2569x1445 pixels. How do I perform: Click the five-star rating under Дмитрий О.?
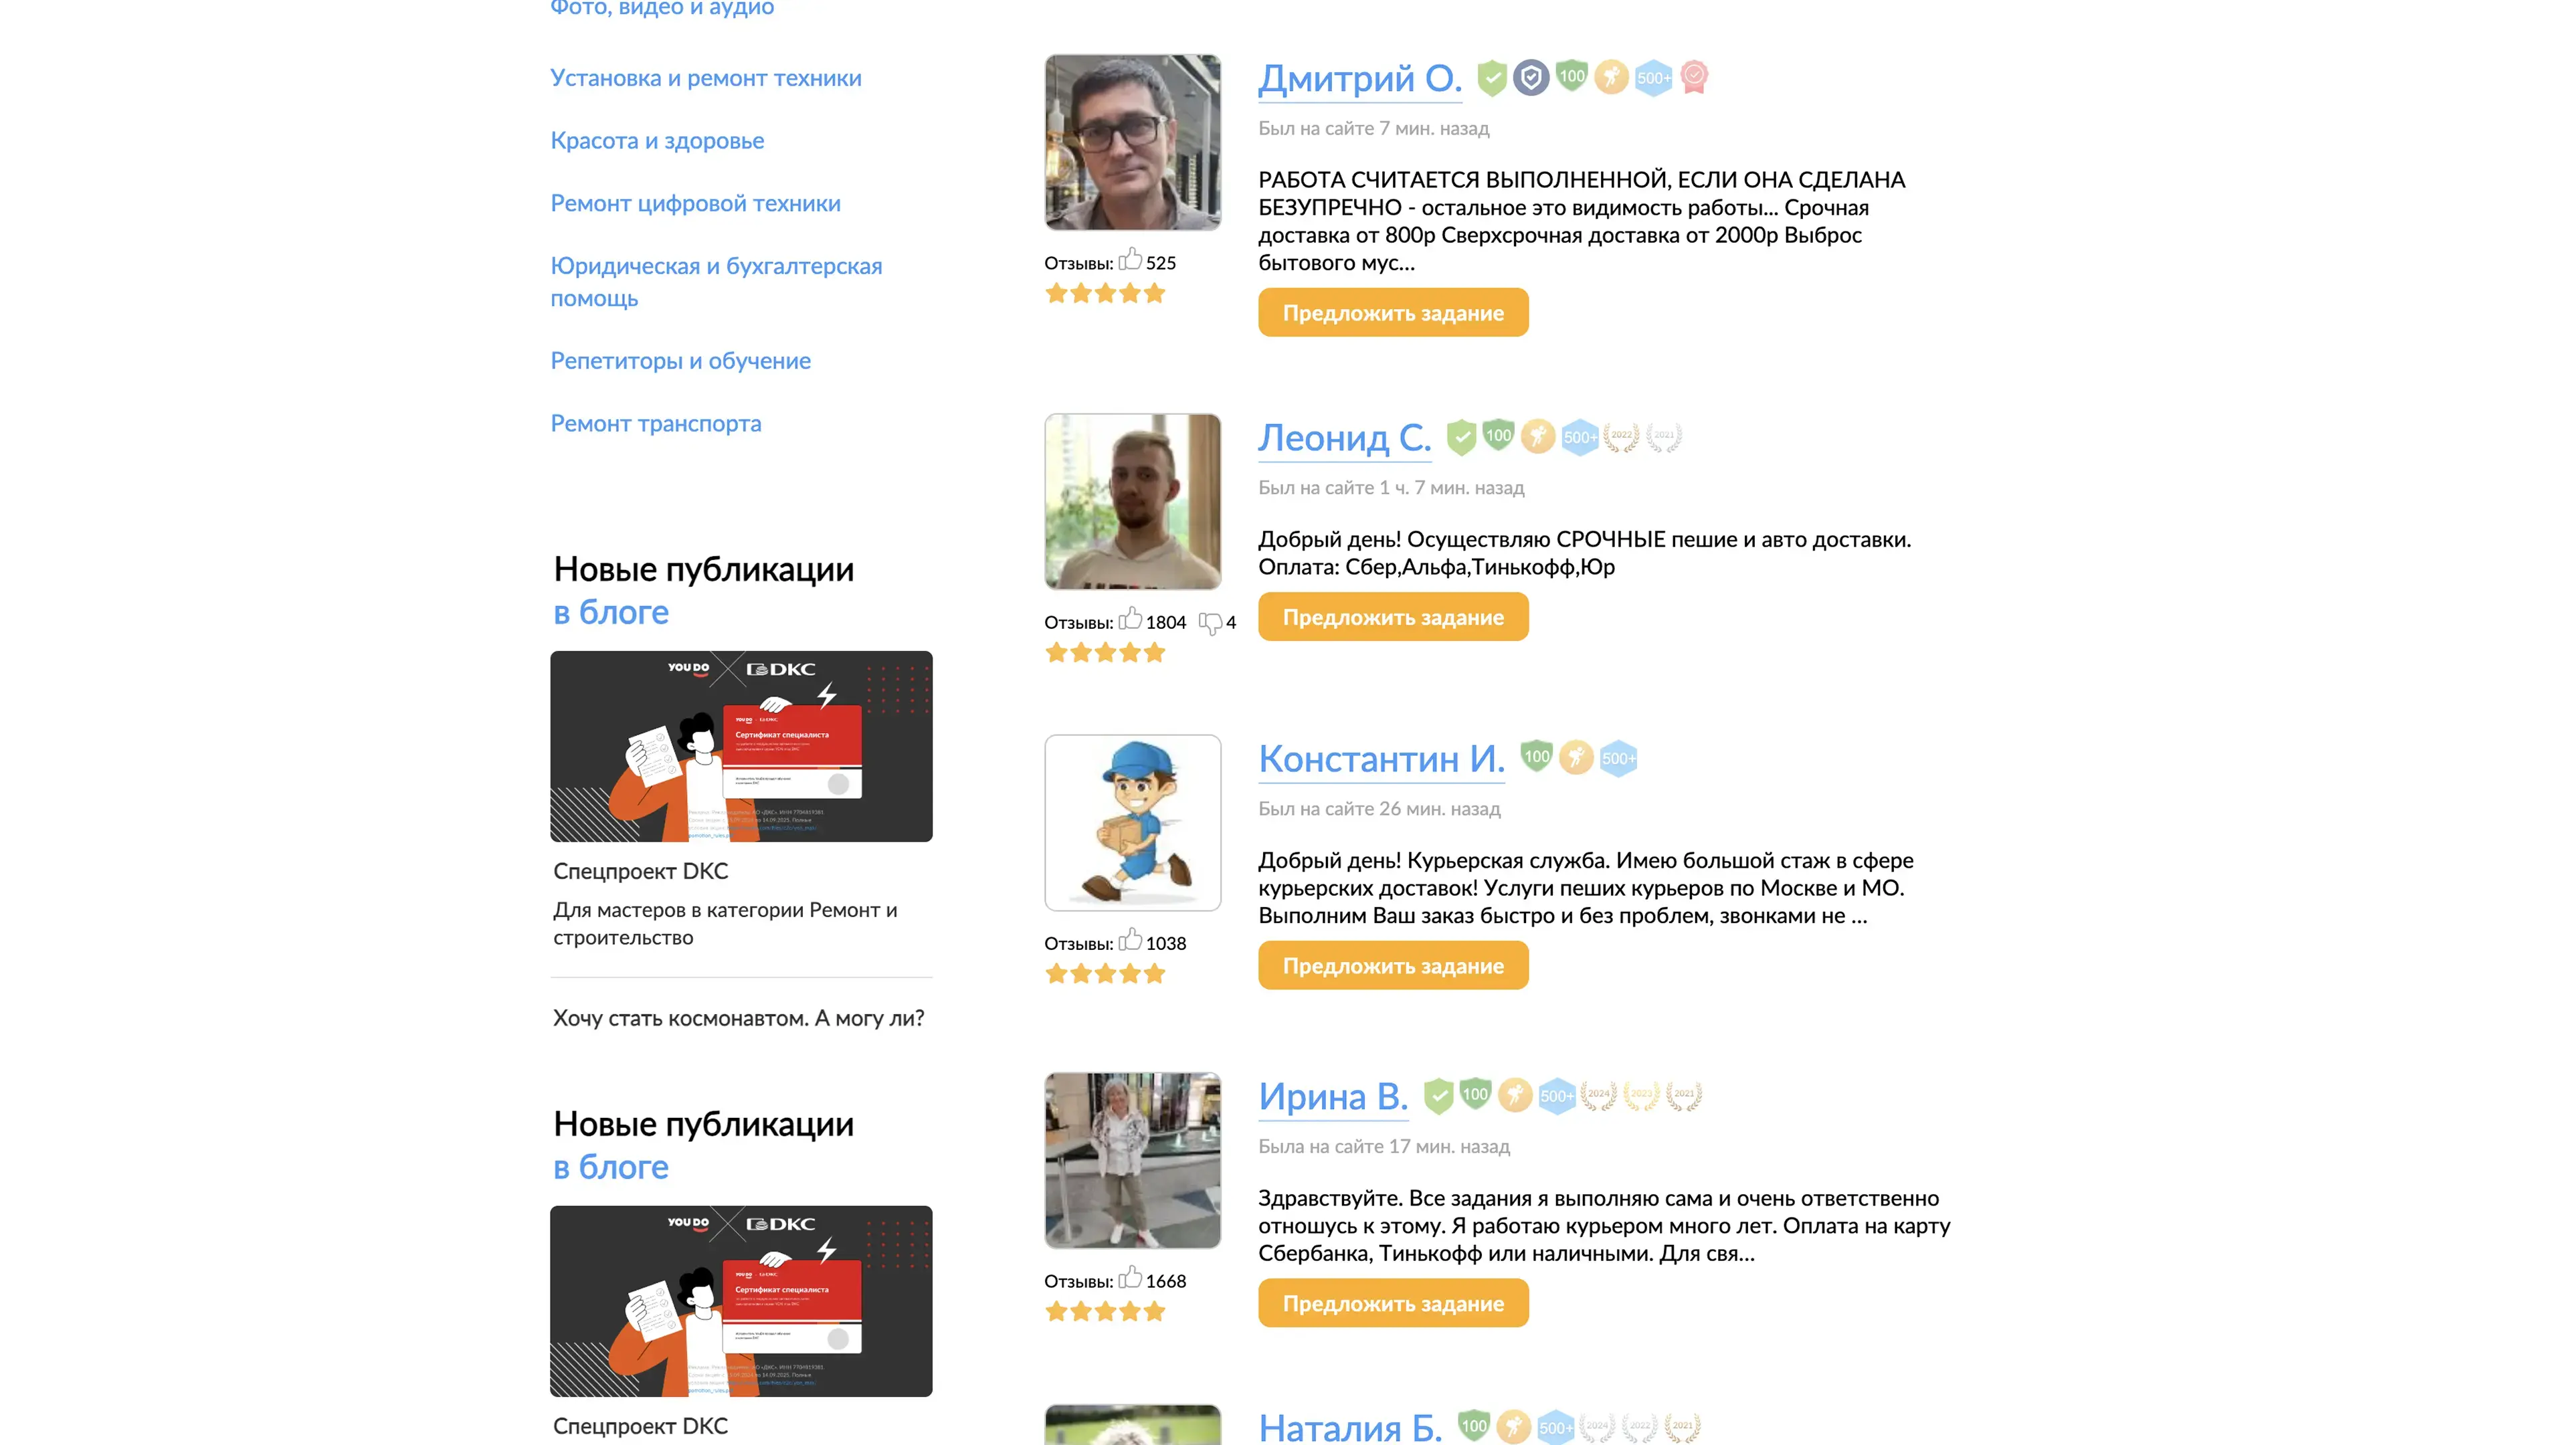coord(1105,293)
